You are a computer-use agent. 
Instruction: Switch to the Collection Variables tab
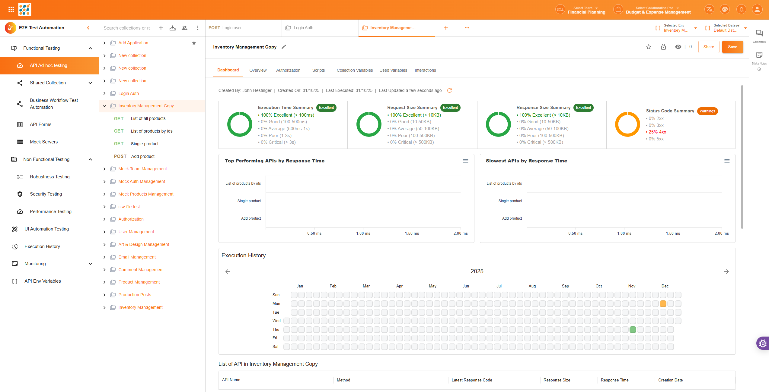pos(355,70)
